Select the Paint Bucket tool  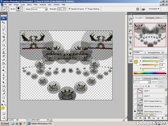pyautogui.click(x=4, y=63)
